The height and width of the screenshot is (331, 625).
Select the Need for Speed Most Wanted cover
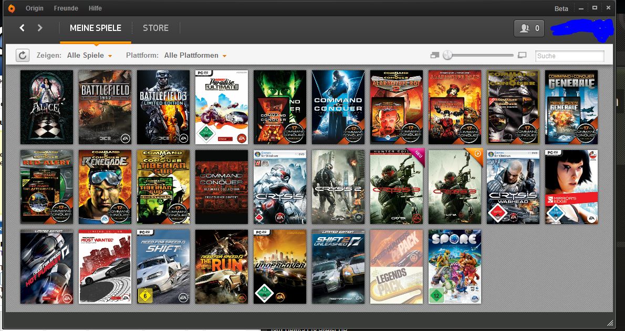pos(105,266)
